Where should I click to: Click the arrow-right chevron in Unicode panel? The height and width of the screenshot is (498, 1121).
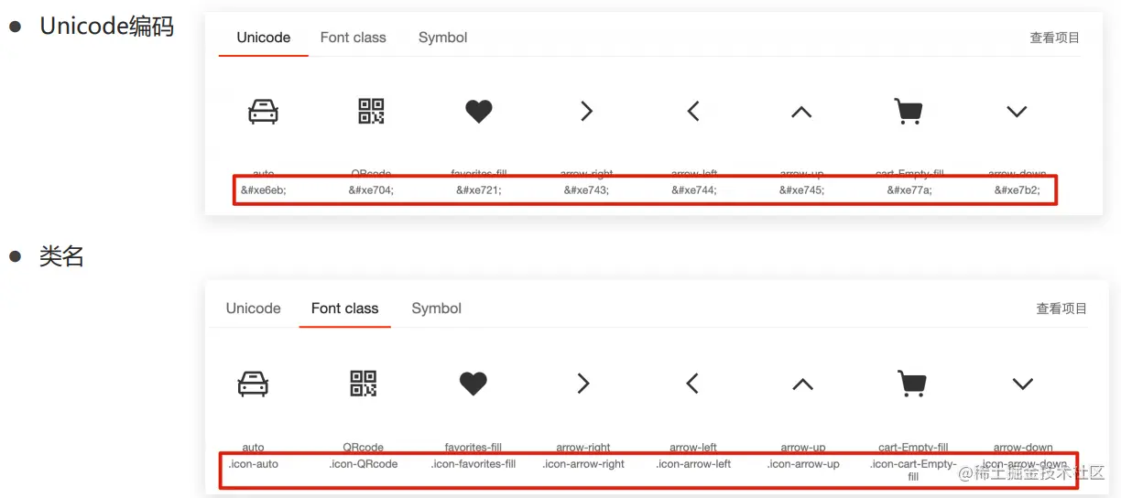pyautogui.click(x=586, y=112)
